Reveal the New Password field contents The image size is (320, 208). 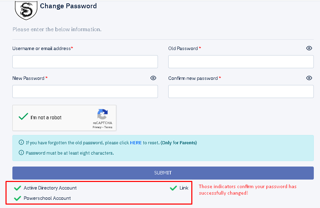[153, 78]
